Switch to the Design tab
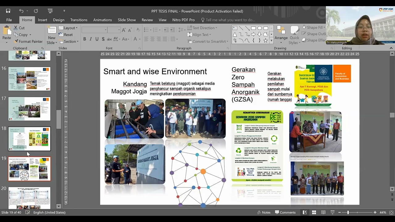395x222 pixels. point(59,20)
